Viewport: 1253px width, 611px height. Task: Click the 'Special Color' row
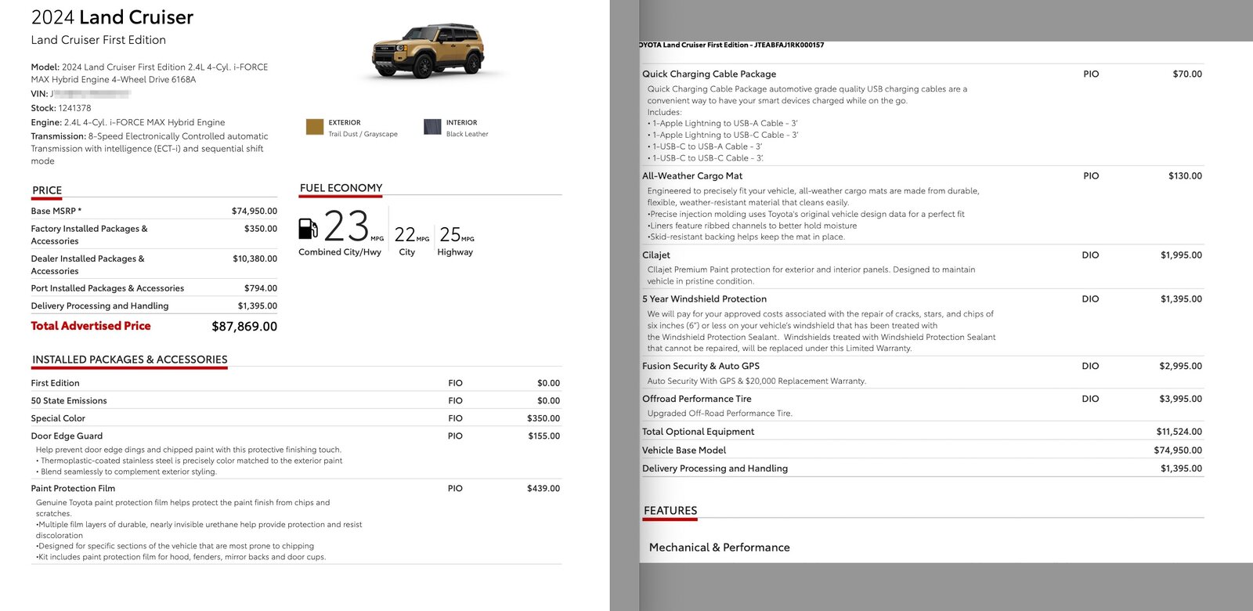(296, 418)
